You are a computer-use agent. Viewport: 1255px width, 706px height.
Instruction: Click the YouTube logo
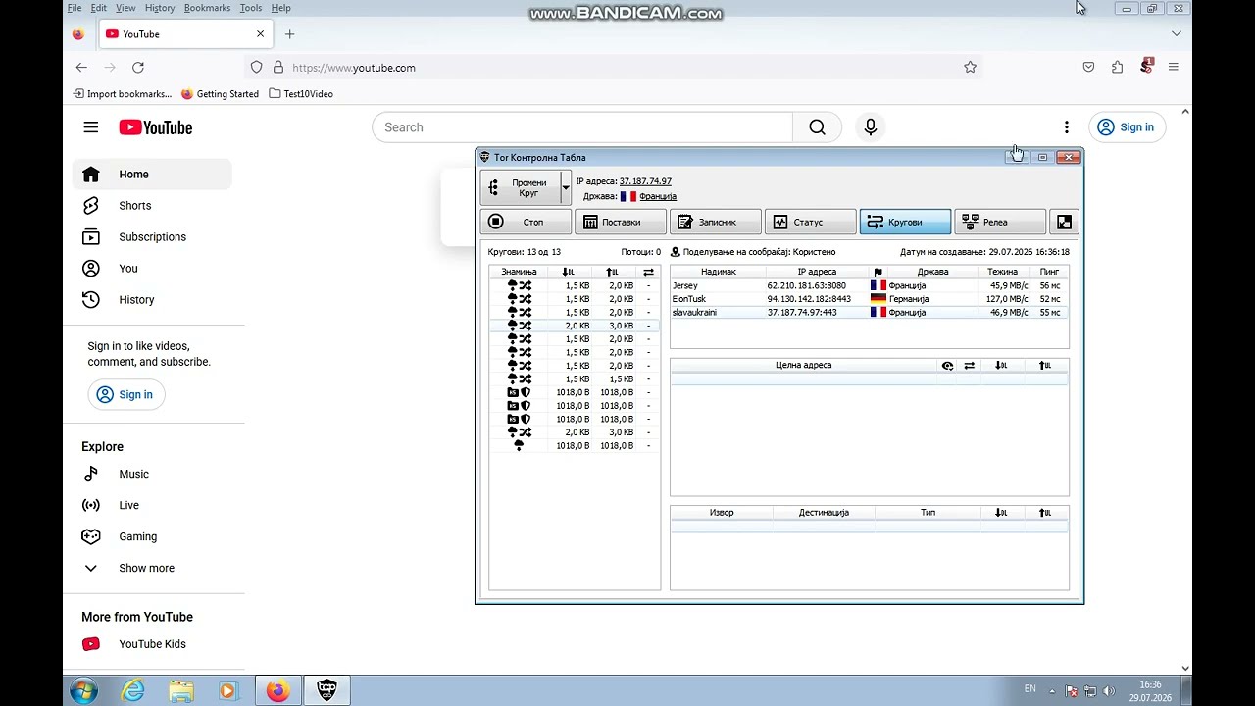pyautogui.click(x=156, y=127)
